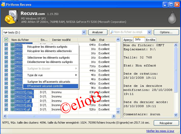181x134 pixels.
Task: Click the Recuva hard-hat drive logo
Action: point(11,17)
